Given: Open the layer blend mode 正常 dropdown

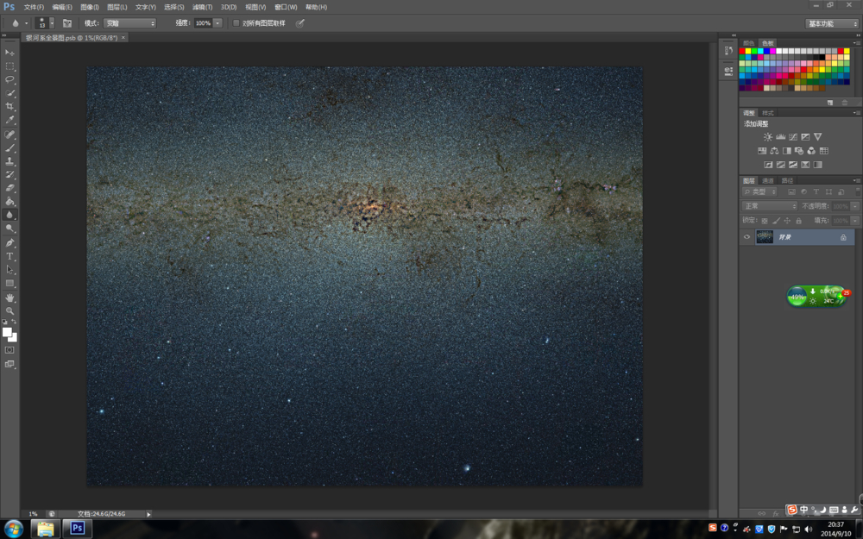Looking at the screenshot, I should click(x=770, y=207).
